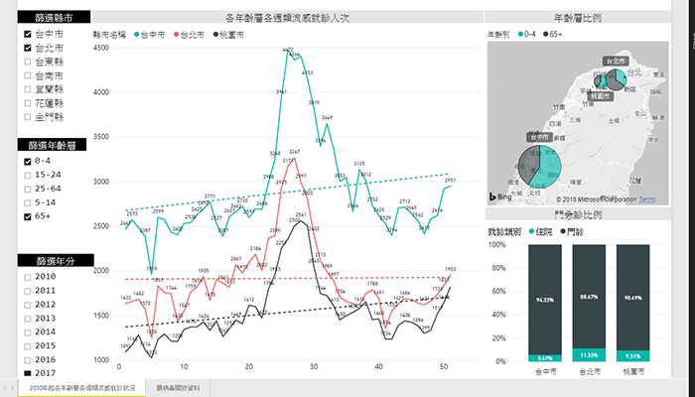Uncheck the 台中市 county filter checkbox

pos(27,34)
